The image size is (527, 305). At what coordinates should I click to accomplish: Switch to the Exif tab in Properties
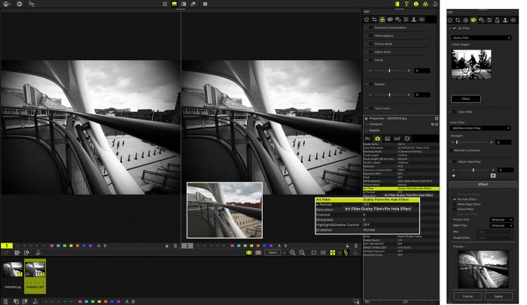click(x=397, y=138)
